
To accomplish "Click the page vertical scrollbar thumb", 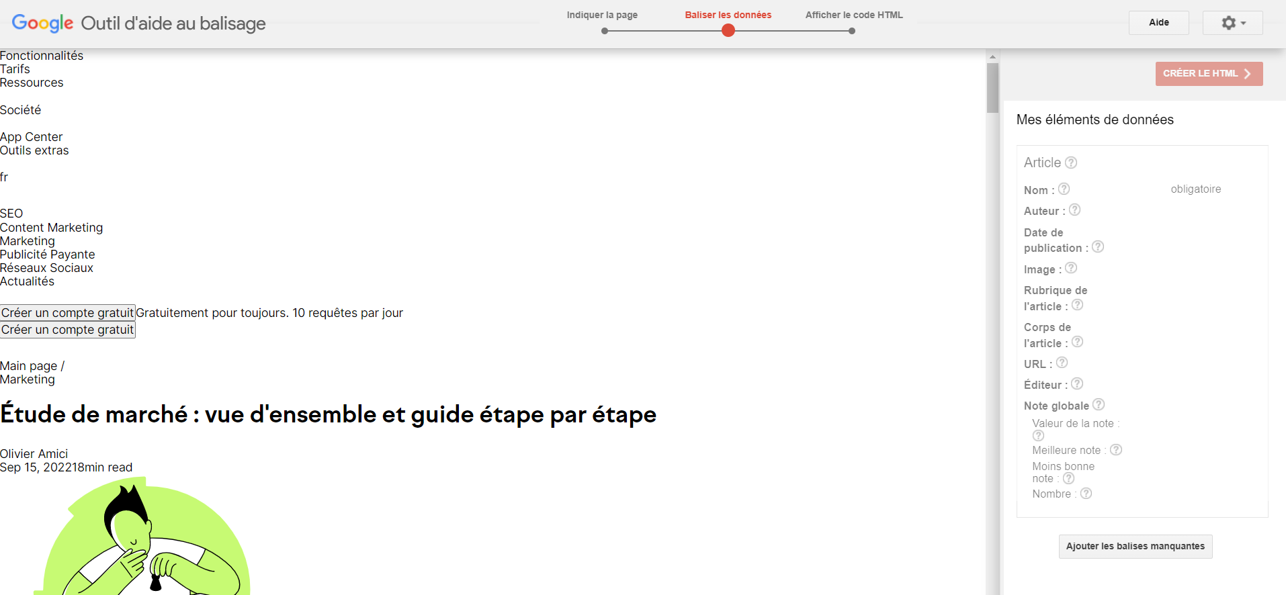I will (992, 88).
